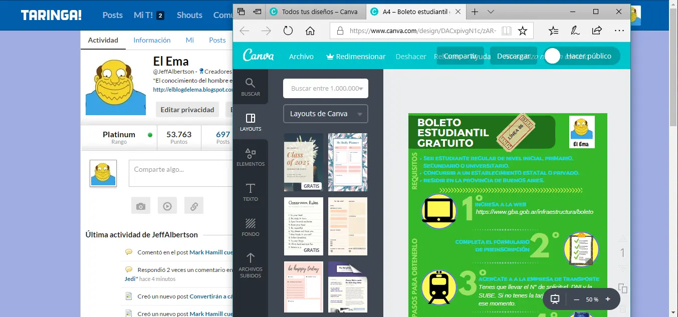Open Archivos Subidos uploads panel
This screenshot has height=317, width=678.
tap(251, 265)
